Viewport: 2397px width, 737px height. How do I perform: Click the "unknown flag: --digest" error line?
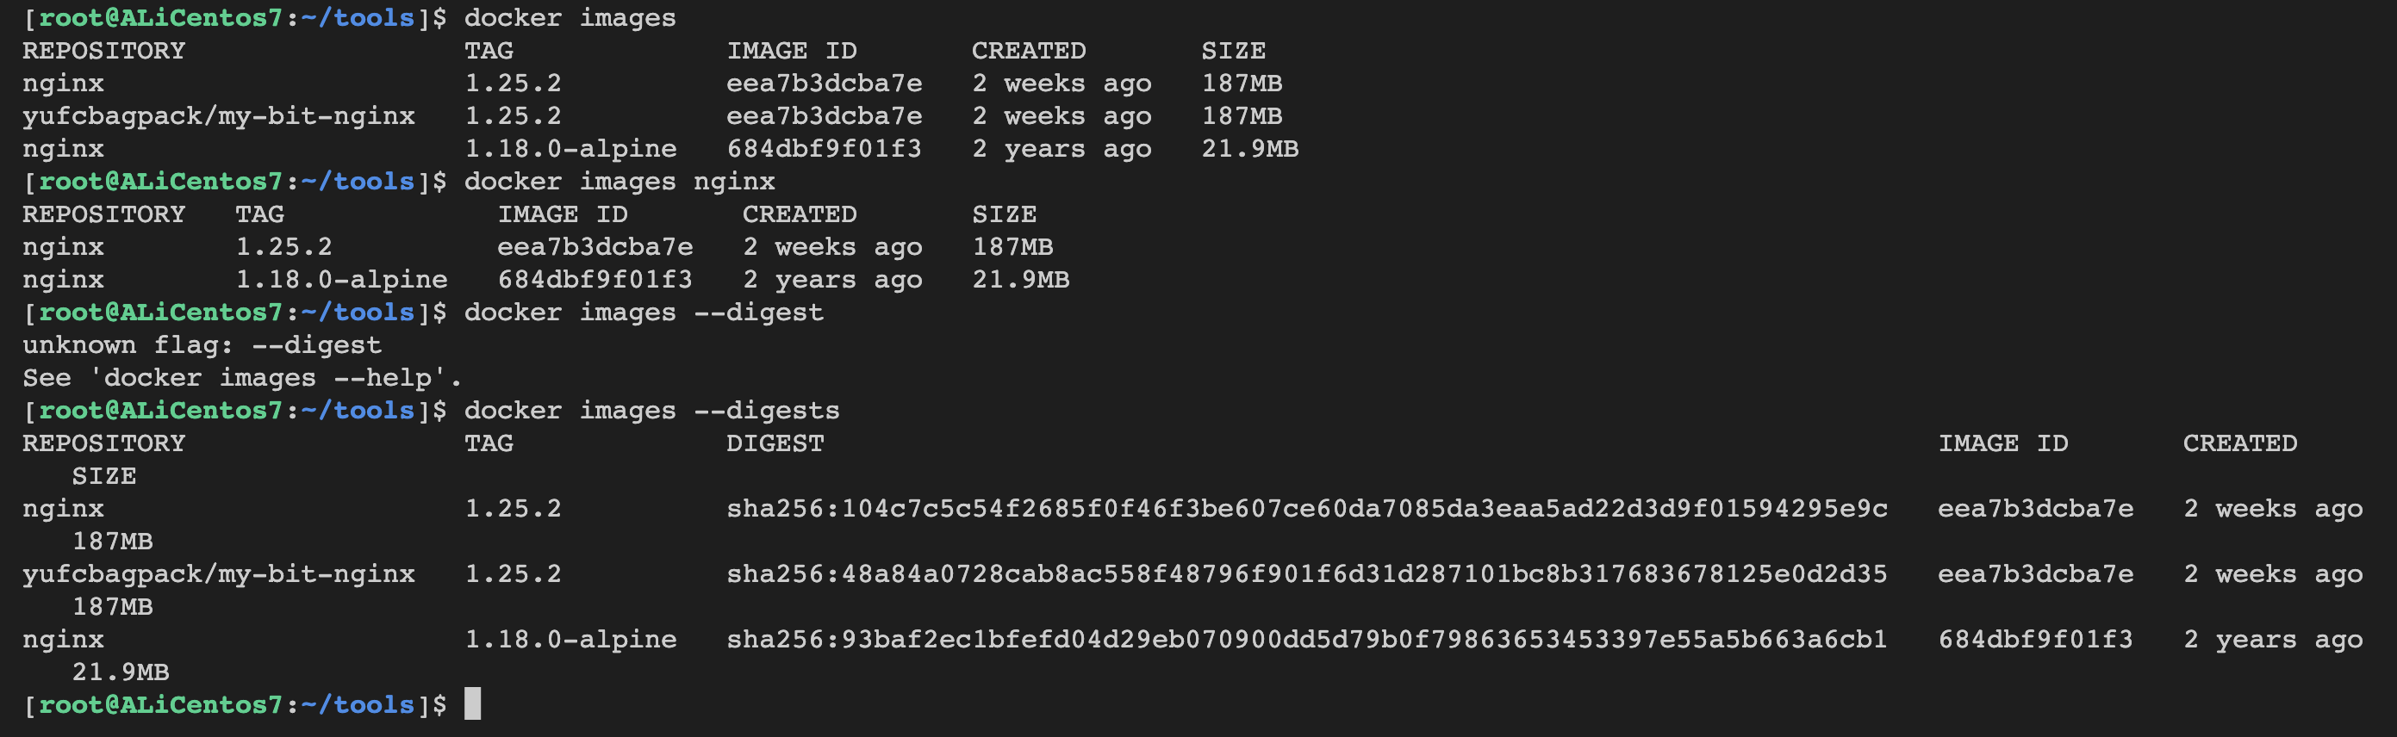(202, 344)
